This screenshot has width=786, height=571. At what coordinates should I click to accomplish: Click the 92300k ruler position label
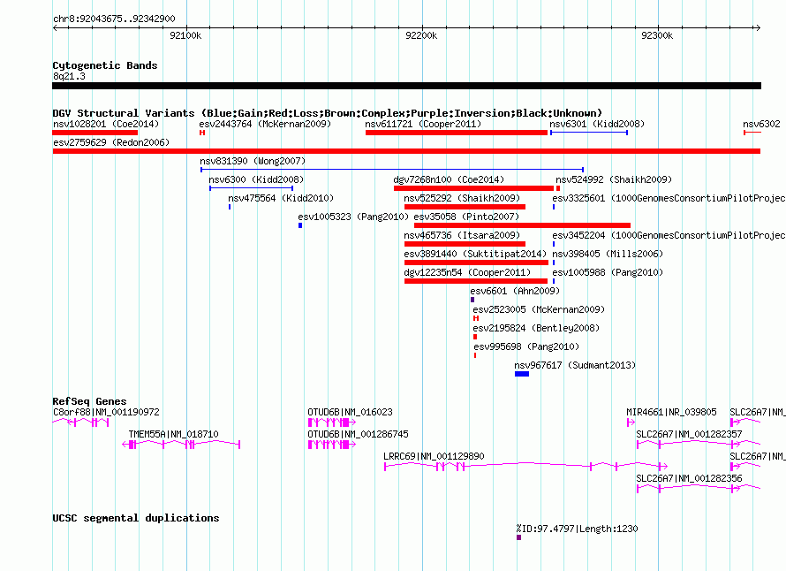(x=657, y=35)
